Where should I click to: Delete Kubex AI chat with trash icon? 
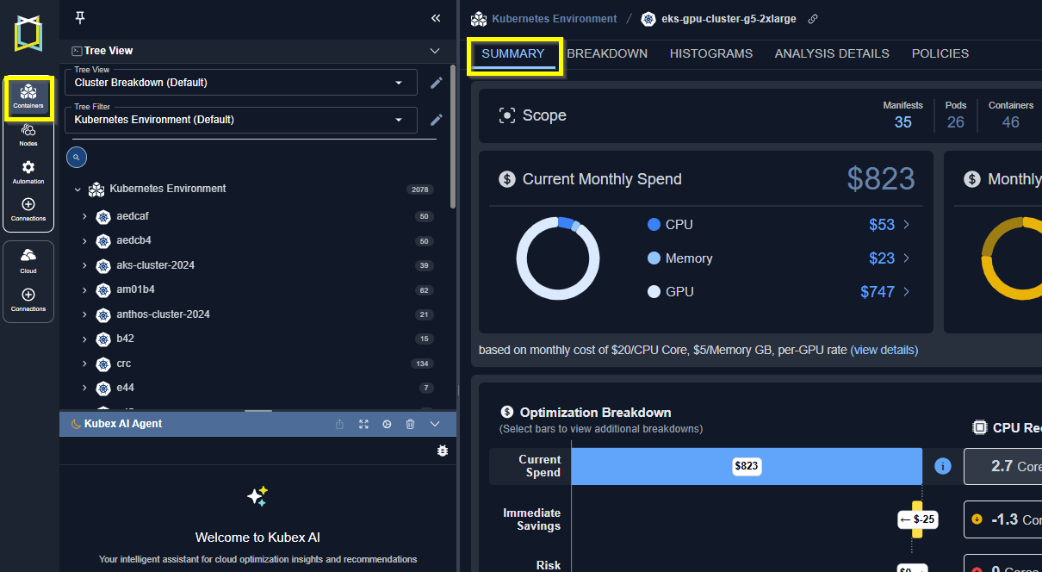coord(410,424)
